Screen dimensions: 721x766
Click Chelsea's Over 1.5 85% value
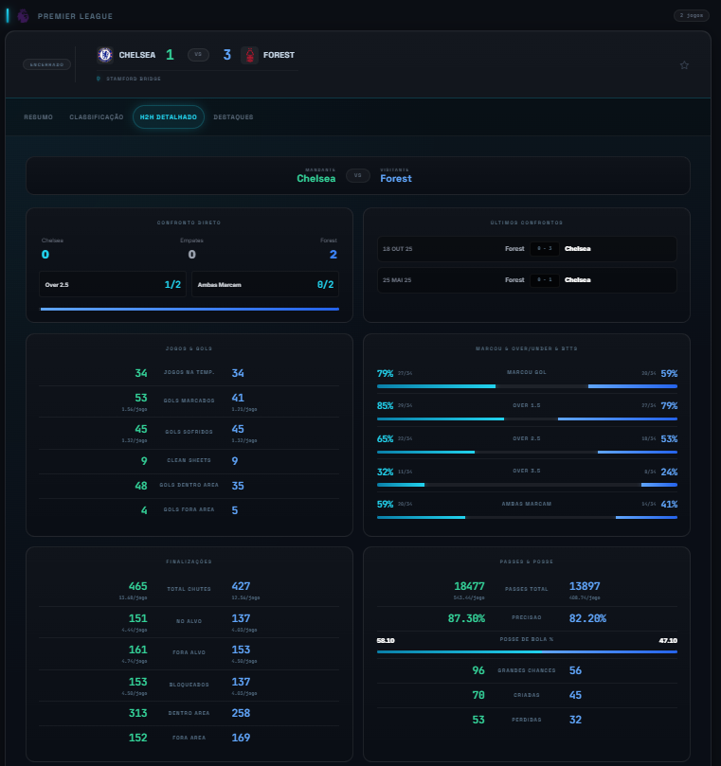[386, 406]
